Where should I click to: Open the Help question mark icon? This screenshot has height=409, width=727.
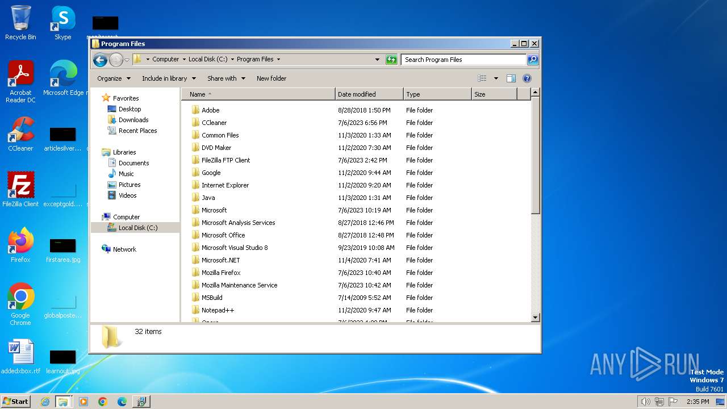pos(527,78)
